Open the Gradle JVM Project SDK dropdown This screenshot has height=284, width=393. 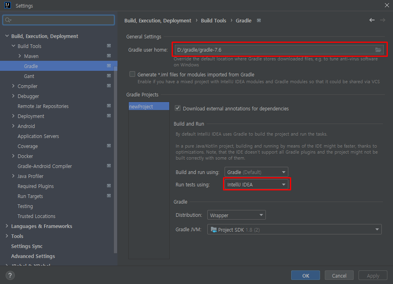tap(294, 229)
